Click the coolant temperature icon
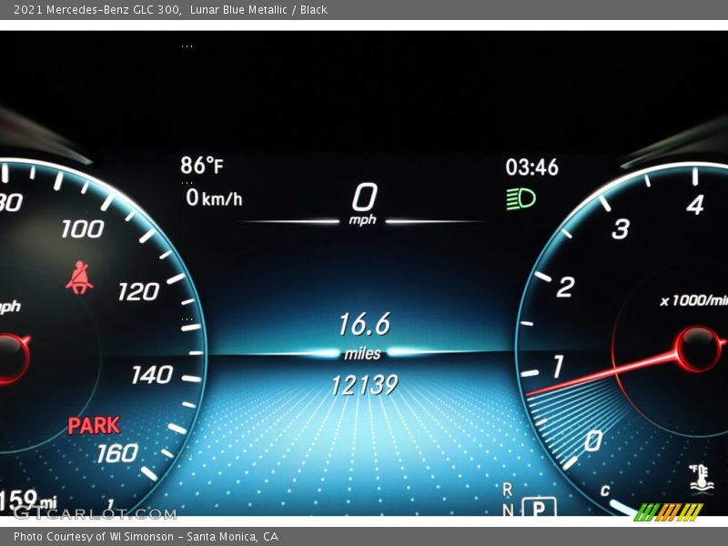Screen dimensions: 728x546 pos(701,480)
